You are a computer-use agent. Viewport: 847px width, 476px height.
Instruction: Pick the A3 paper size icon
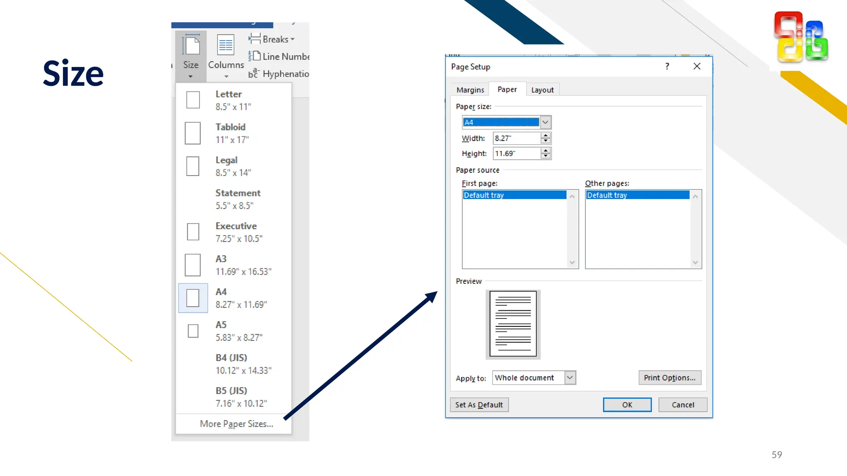[193, 265]
